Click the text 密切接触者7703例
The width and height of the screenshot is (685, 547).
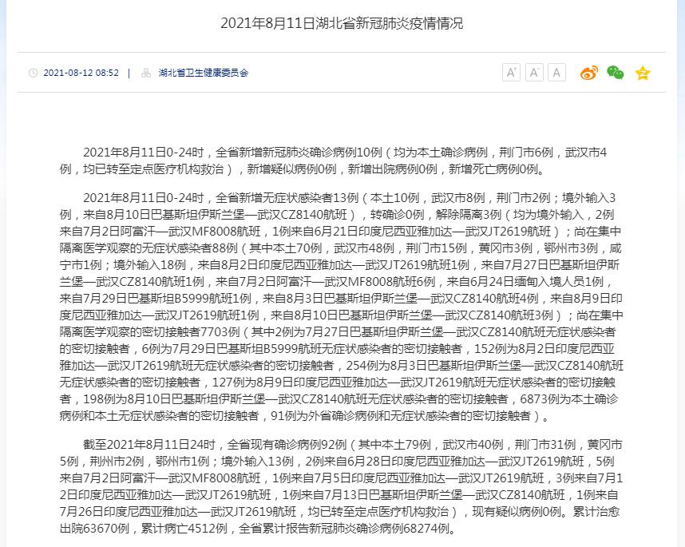(192, 332)
